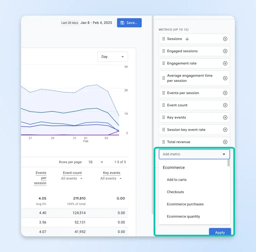
Task: Click the Save button
Action: tap(129, 23)
